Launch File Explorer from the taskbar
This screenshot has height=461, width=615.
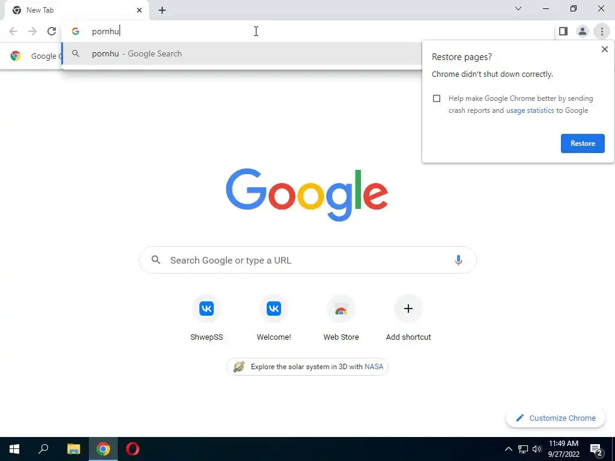[x=73, y=449]
